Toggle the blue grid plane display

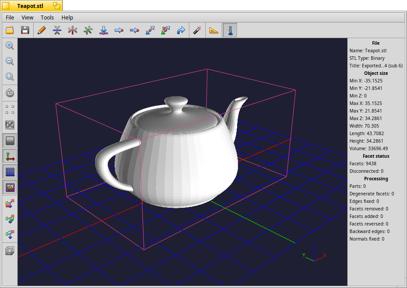click(x=10, y=171)
